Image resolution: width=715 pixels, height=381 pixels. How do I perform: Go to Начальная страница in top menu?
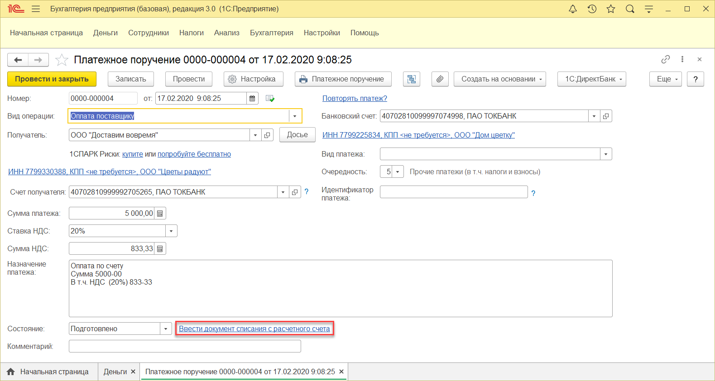pos(46,33)
